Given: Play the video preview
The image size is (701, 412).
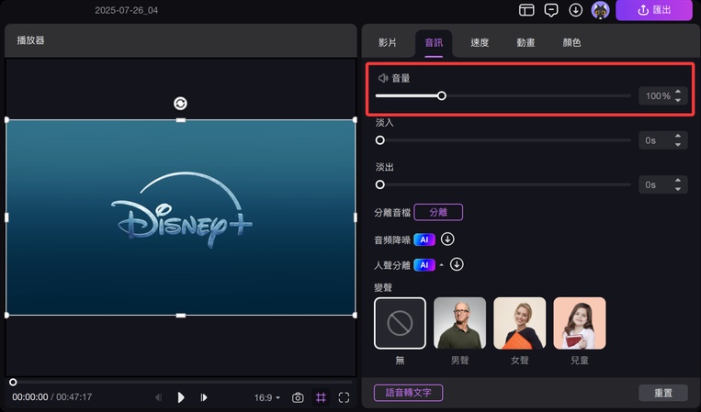Looking at the screenshot, I should coord(181,397).
